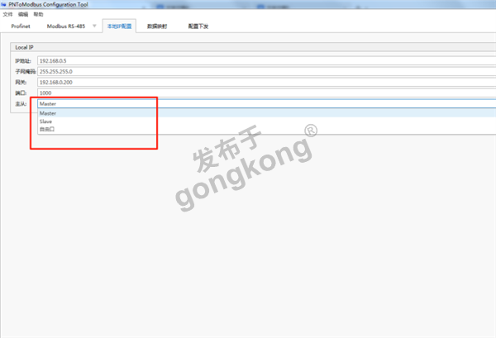Click the IP地址 field showing 192.168.0.5
This screenshot has width=496, height=338.
267,60
